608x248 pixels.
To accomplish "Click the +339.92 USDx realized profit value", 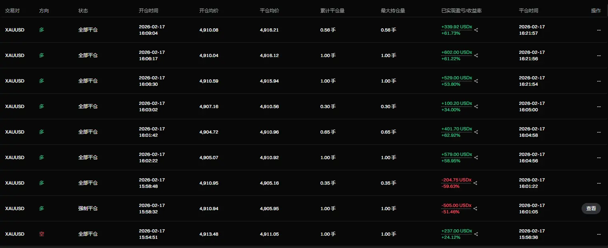I will pyautogui.click(x=456, y=27).
